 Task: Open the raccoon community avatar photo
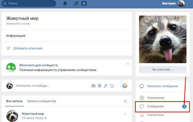(x=163, y=39)
